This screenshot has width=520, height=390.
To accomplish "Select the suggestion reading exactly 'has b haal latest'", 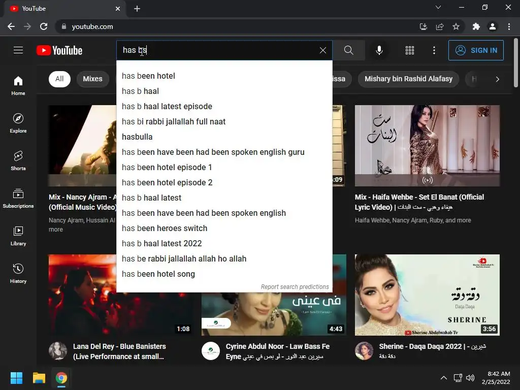I will click(224, 198).
